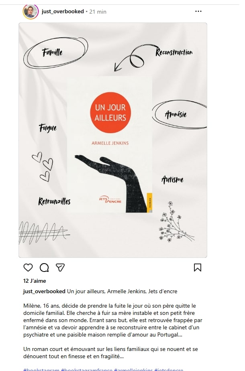Open comments via the speech bubble icon

pos(44,268)
